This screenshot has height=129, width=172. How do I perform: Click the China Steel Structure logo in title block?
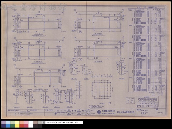[56, 114]
